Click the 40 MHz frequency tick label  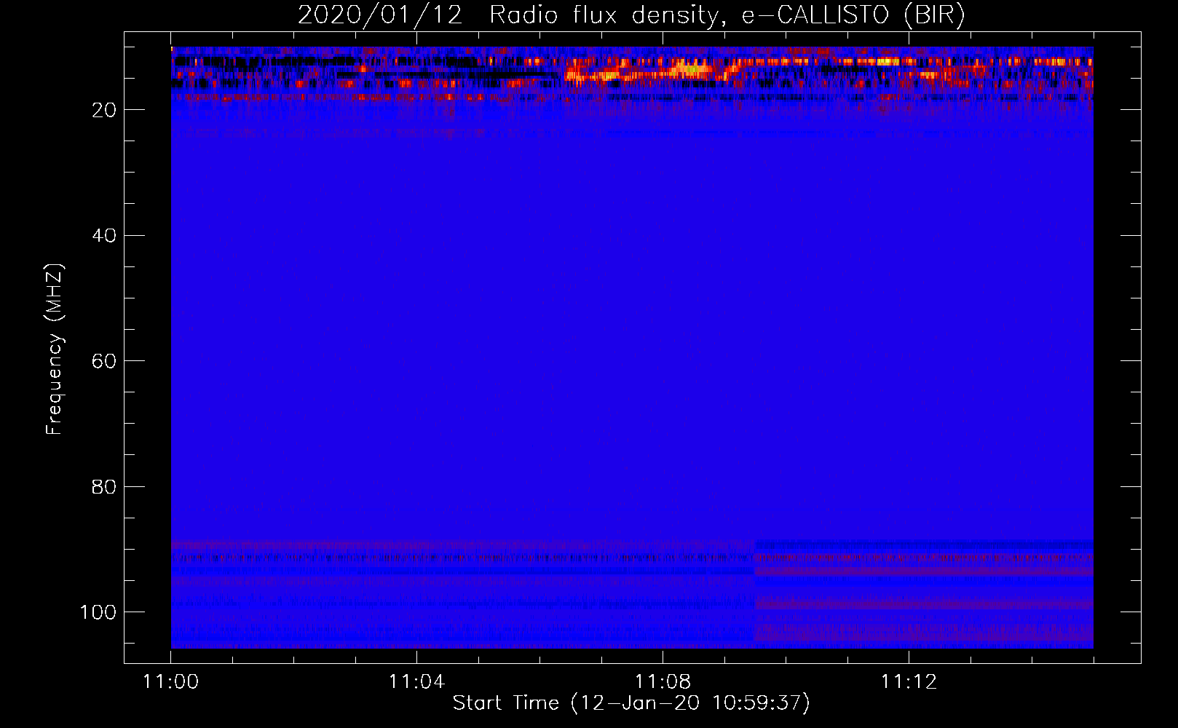(104, 236)
